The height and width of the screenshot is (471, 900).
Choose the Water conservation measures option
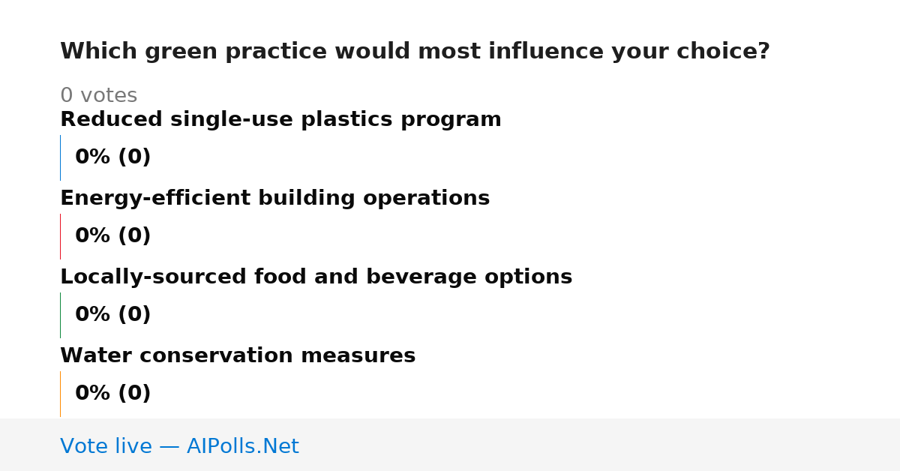[238, 355]
